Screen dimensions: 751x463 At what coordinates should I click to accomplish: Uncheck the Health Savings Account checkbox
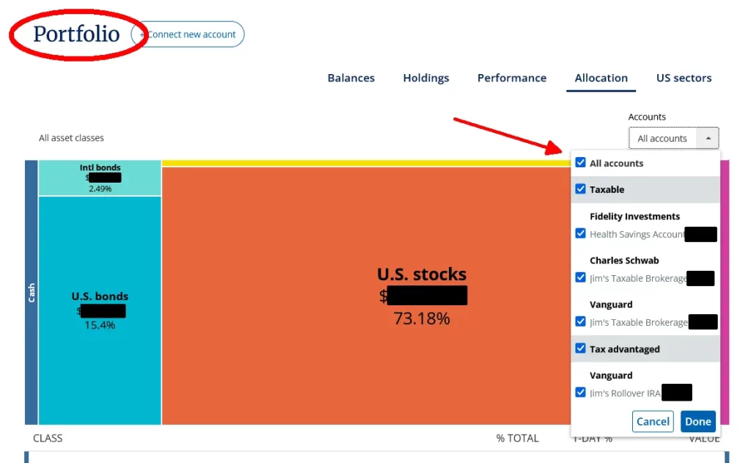pyautogui.click(x=580, y=233)
